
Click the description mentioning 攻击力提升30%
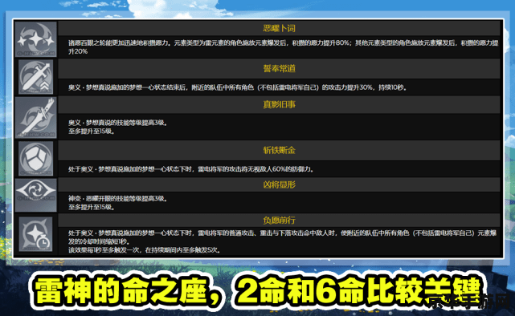coord(238,87)
